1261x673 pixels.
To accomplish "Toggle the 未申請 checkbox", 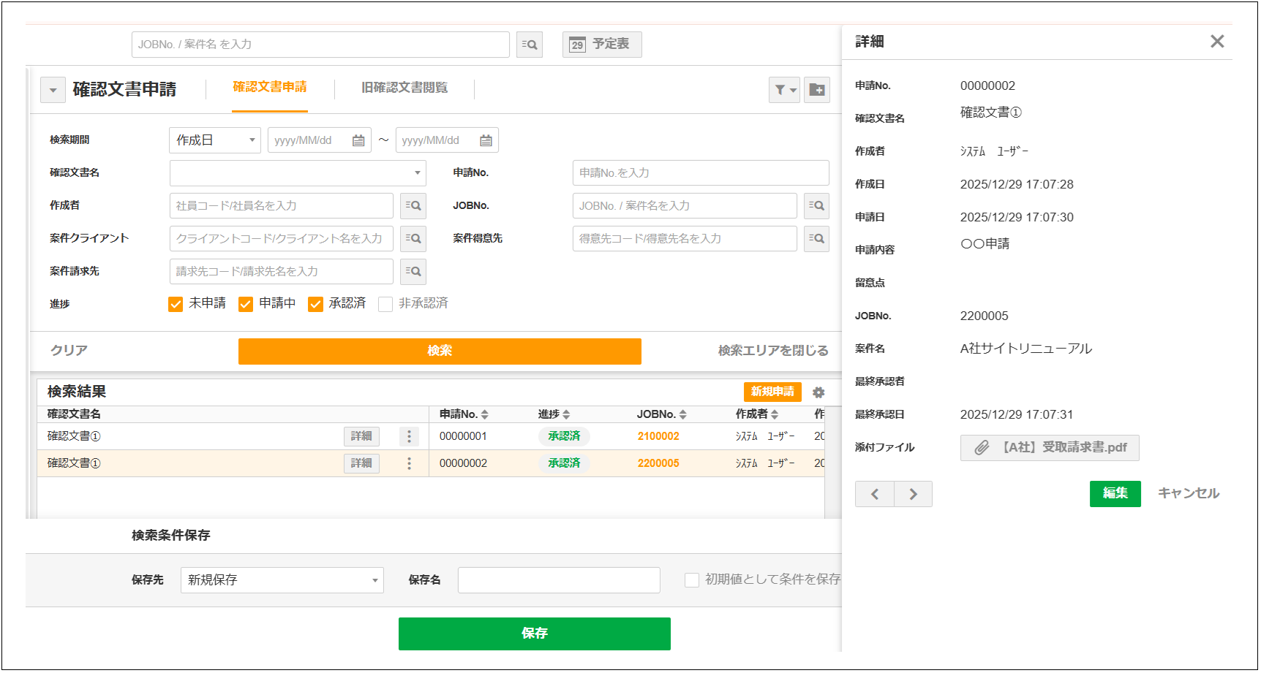I will pos(176,304).
